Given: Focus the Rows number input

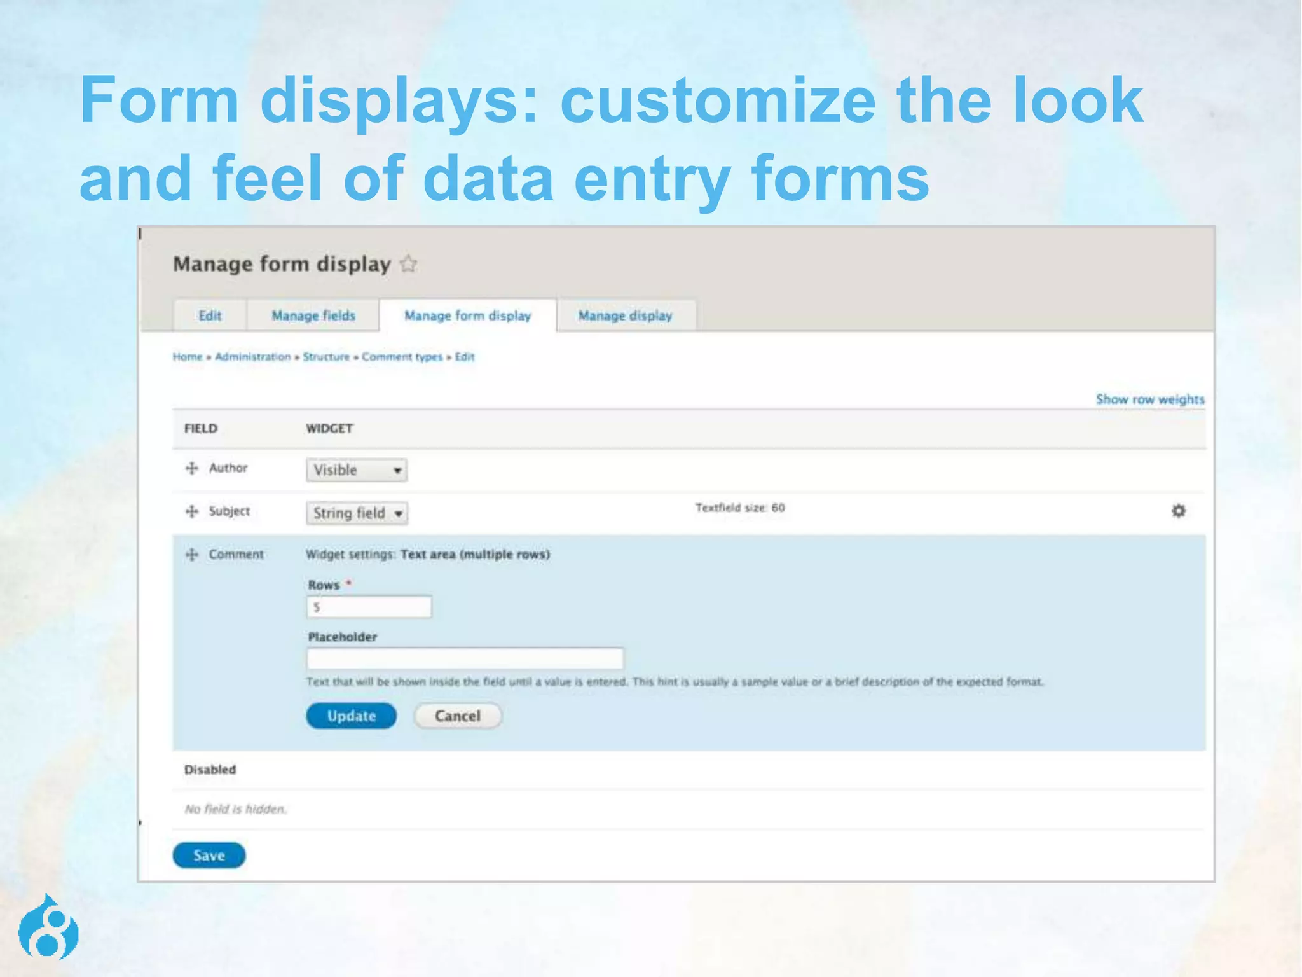Looking at the screenshot, I should [369, 607].
